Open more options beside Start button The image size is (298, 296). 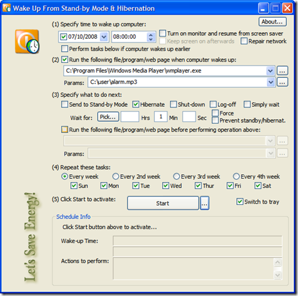pos(204,203)
